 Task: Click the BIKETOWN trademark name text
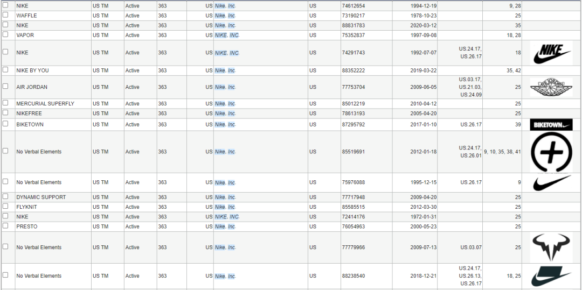click(x=30, y=125)
